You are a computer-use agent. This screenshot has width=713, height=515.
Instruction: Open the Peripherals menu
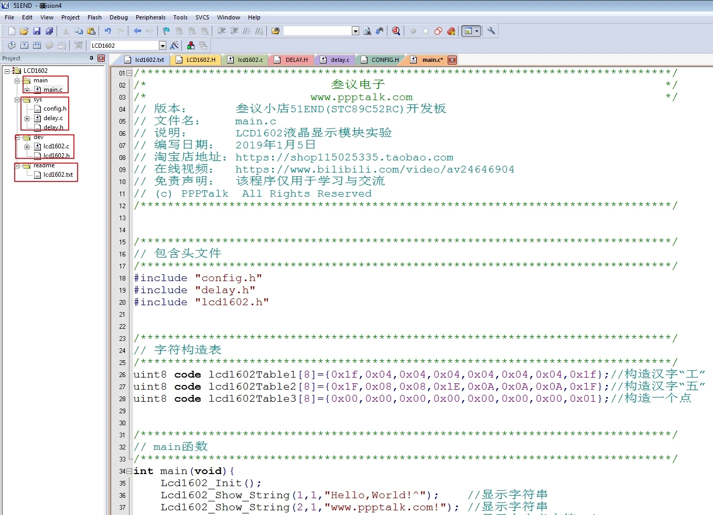point(150,17)
